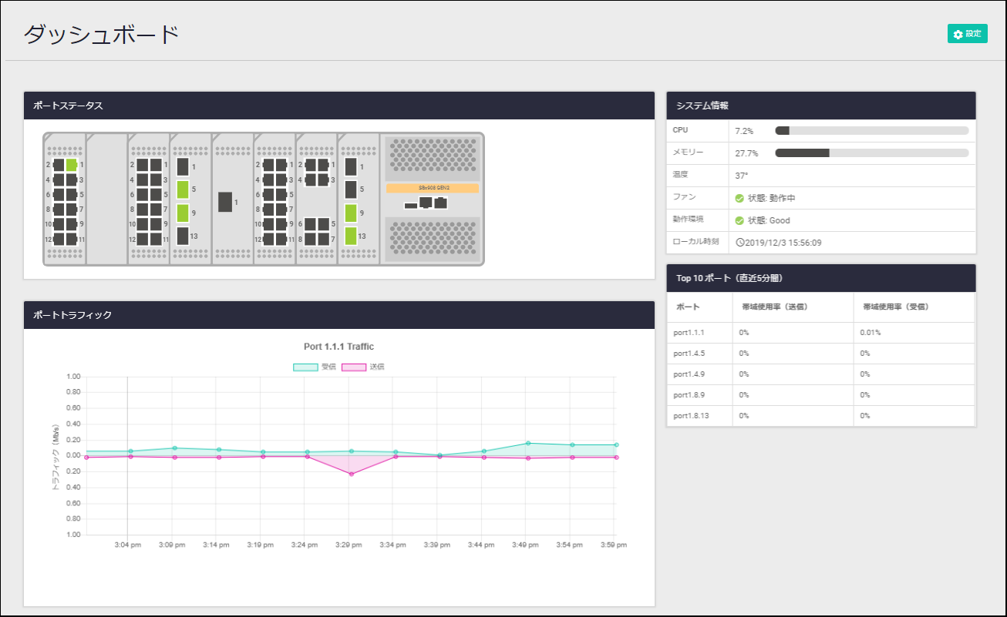Click green port 13 in the eighth slot
The width and height of the screenshot is (1007, 617).
(x=351, y=236)
